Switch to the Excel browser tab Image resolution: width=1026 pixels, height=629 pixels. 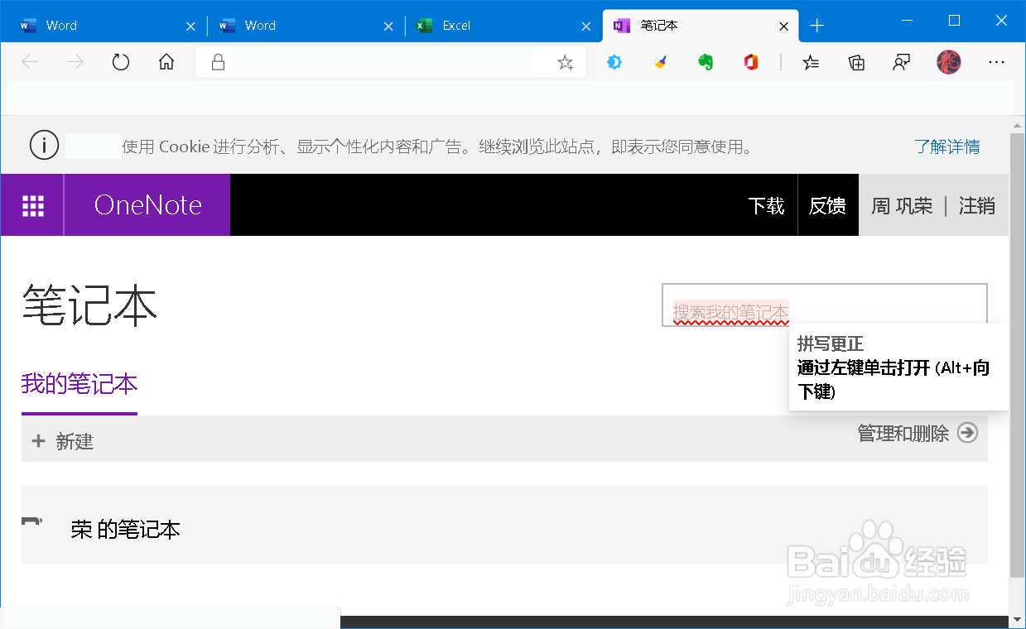tap(503, 26)
